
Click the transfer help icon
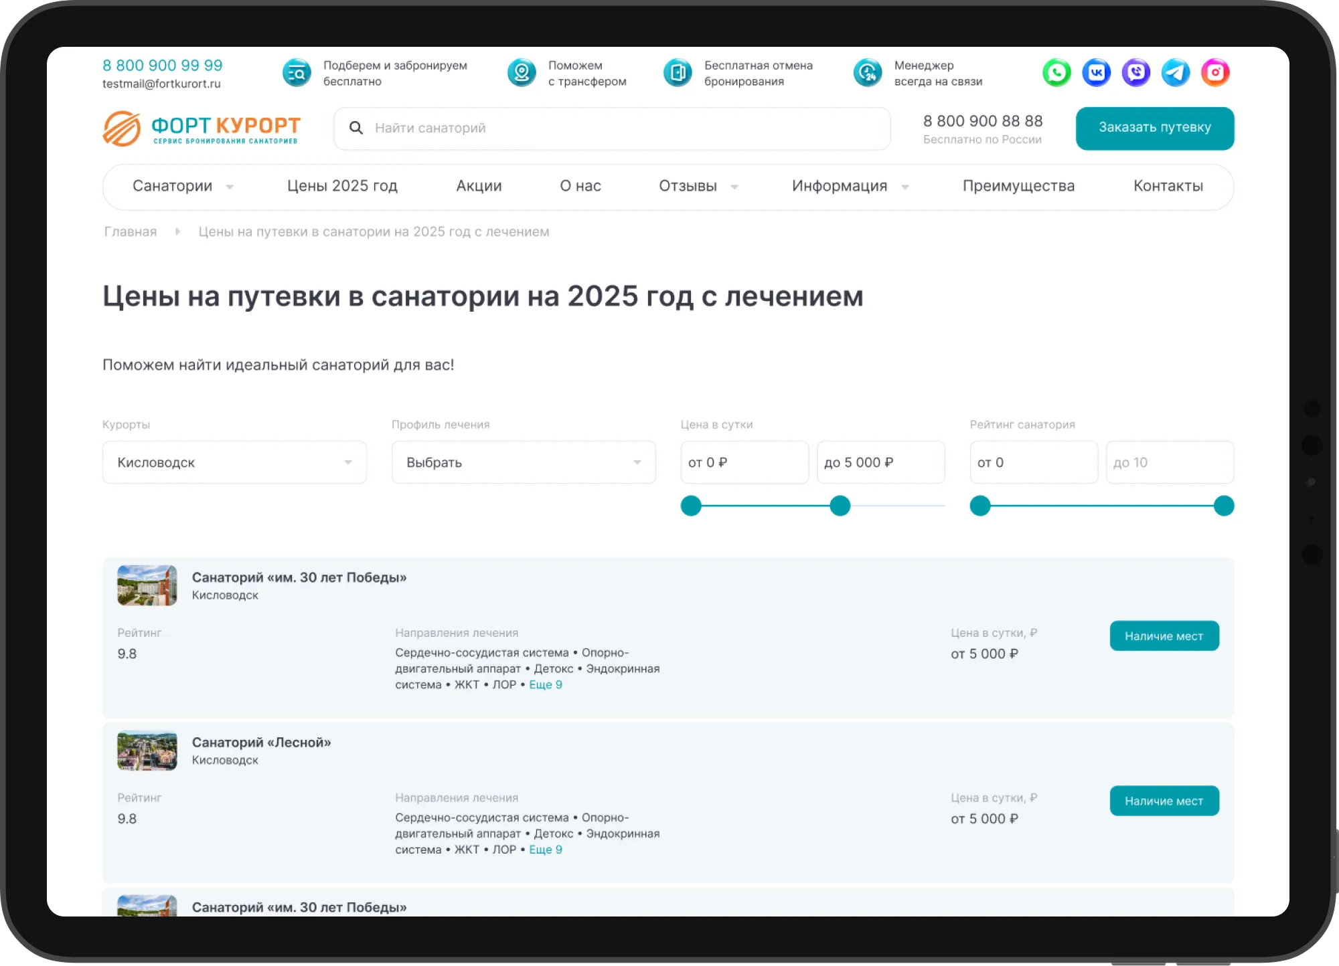(x=522, y=73)
